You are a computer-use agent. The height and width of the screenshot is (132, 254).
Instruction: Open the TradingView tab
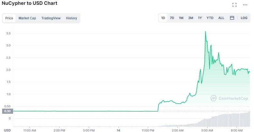51,18
